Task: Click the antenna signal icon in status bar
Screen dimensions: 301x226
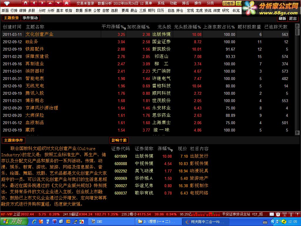Action: coord(285,214)
